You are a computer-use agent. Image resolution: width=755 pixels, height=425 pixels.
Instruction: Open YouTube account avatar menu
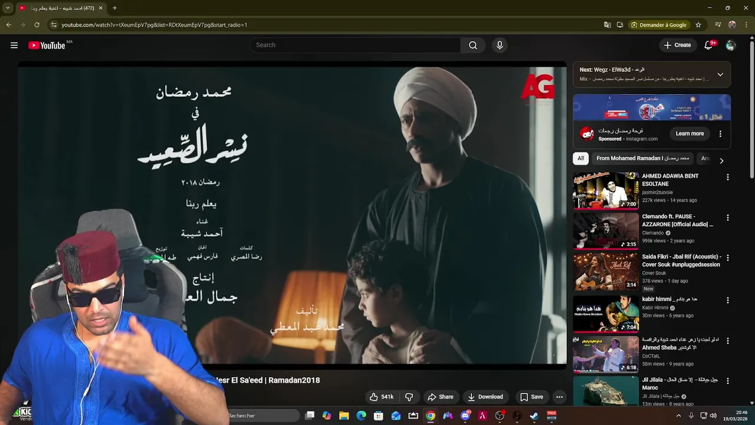[731, 45]
